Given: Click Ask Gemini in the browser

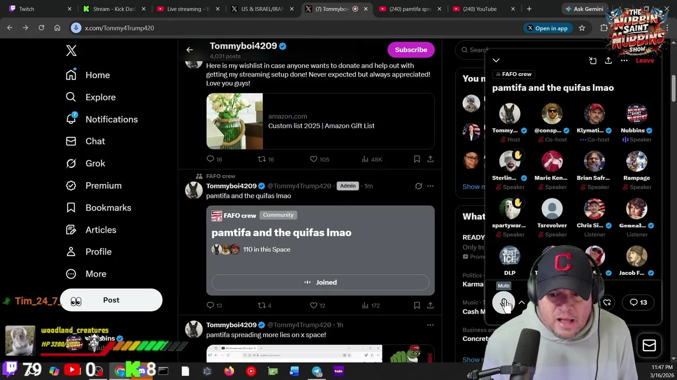Looking at the screenshot, I should (x=584, y=9).
